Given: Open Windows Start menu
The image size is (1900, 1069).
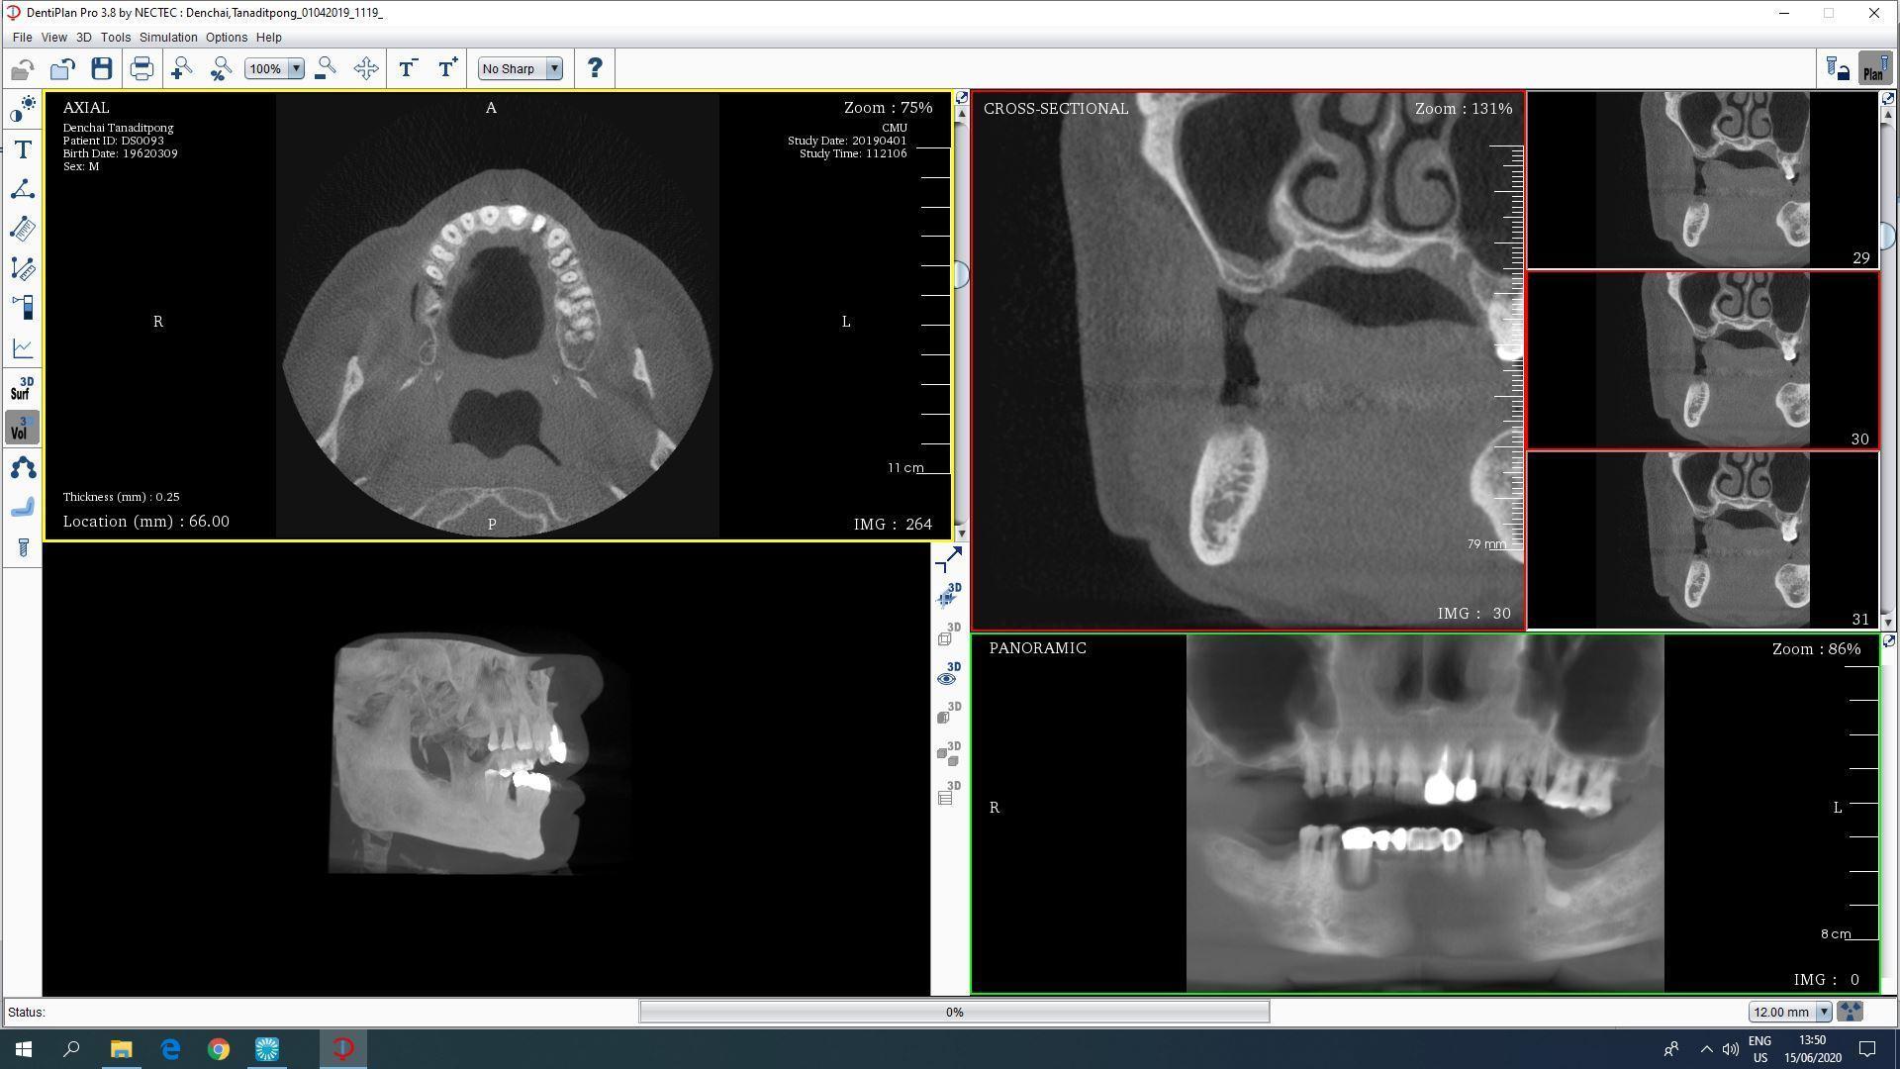Looking at the screenshot, I should coord(24,1049).
